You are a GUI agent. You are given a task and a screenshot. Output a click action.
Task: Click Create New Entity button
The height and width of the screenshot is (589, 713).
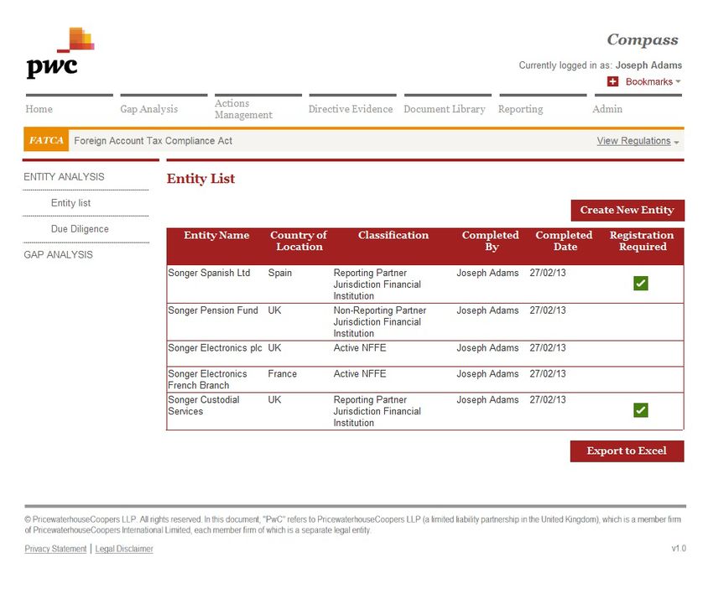(627, 210)
